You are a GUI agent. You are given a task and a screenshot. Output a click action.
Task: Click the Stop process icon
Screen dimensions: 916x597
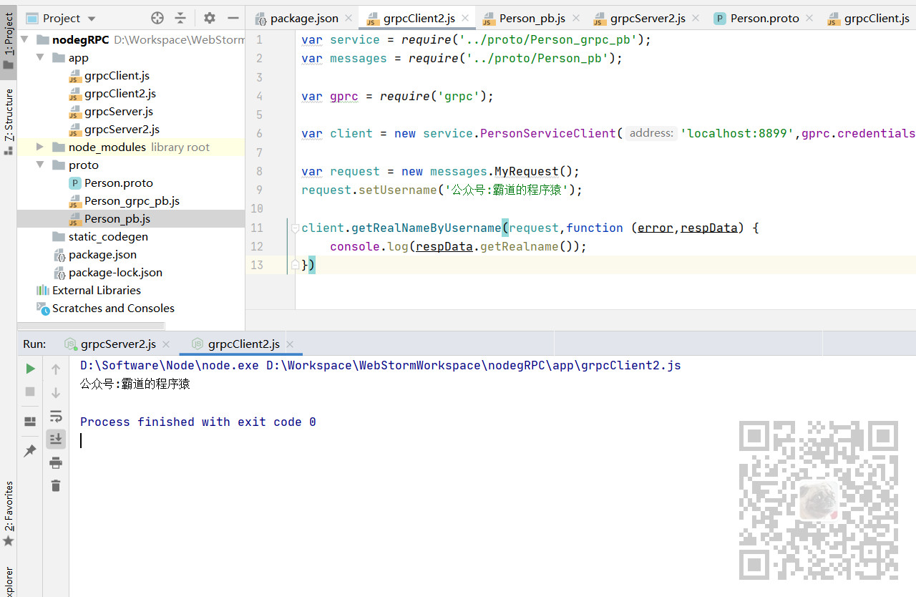[x=30, y=392]
